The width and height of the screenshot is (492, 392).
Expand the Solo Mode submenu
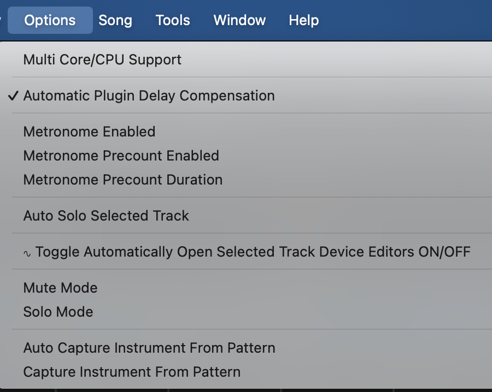(58, 312)
